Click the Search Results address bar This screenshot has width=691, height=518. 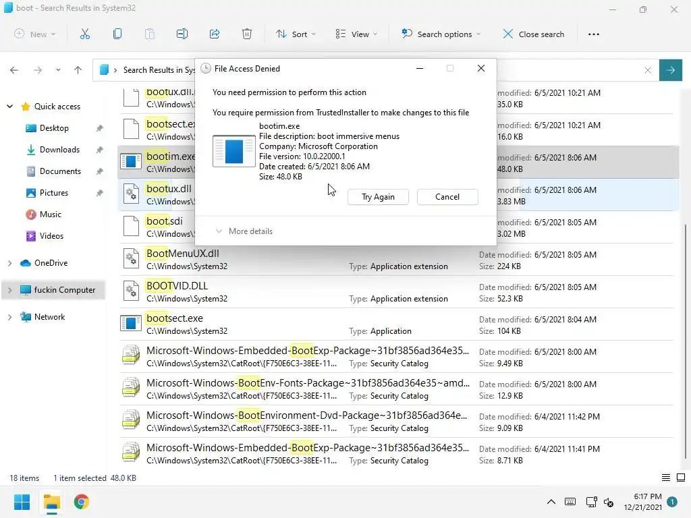pos(144,70)
